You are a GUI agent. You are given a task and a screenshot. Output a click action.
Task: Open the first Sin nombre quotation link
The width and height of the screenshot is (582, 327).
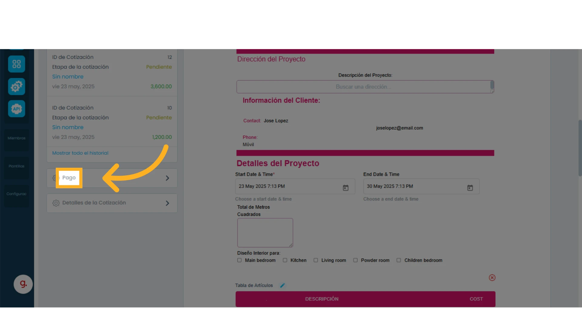(68, 77)
